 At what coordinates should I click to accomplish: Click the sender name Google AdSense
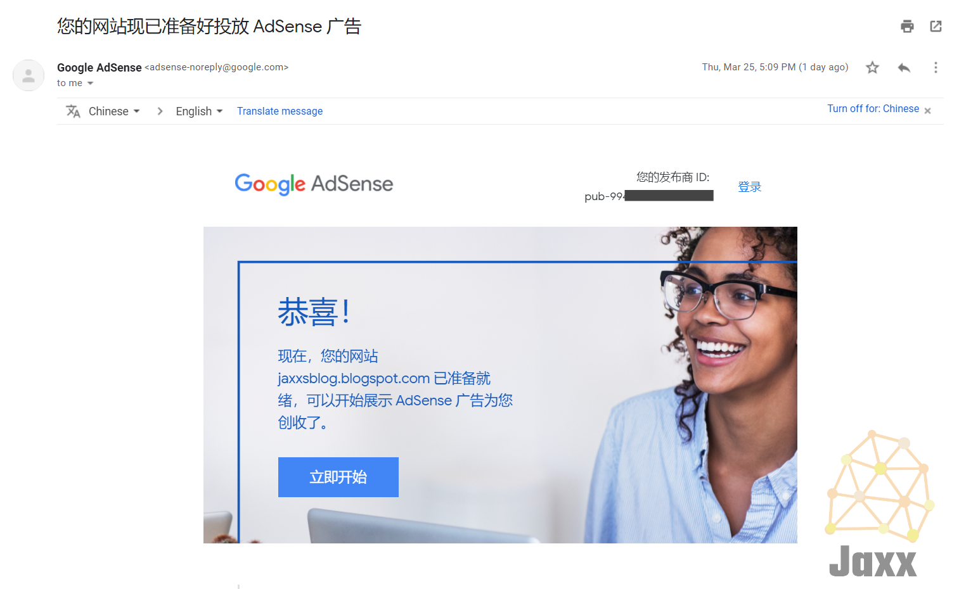coord(100,68)
